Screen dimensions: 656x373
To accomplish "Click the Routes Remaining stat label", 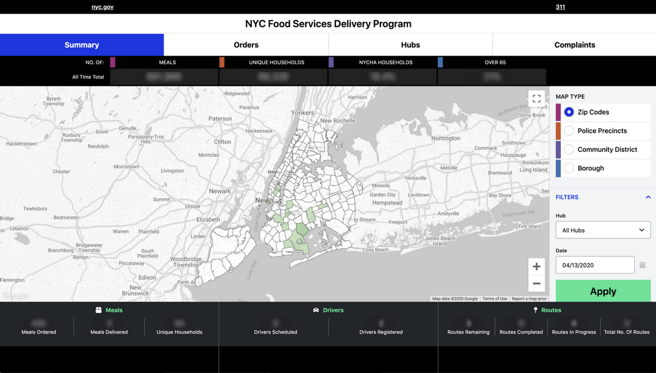I will click(468, 332).
